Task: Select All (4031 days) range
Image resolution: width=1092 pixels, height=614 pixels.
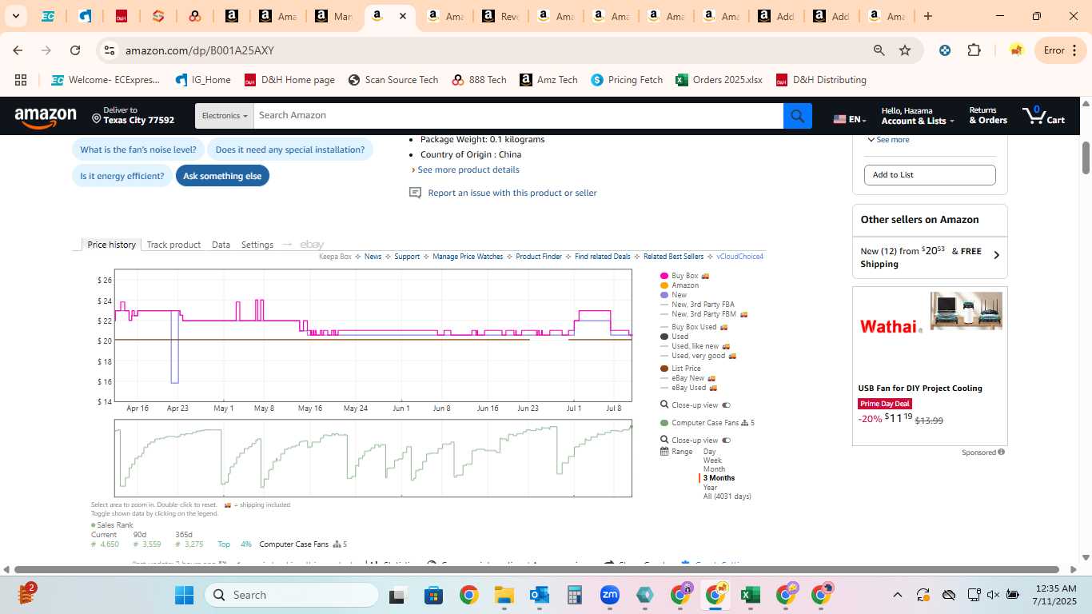Action: (x=727, y=496)
